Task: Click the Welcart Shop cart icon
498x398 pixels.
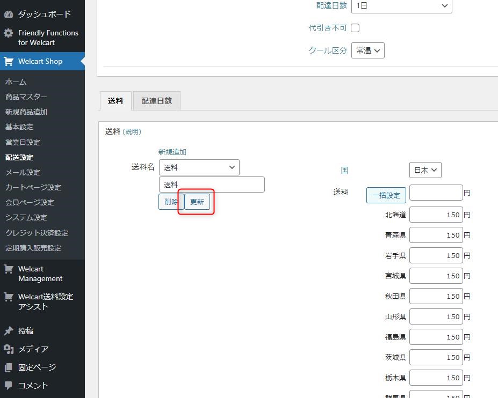Action: 9,61
